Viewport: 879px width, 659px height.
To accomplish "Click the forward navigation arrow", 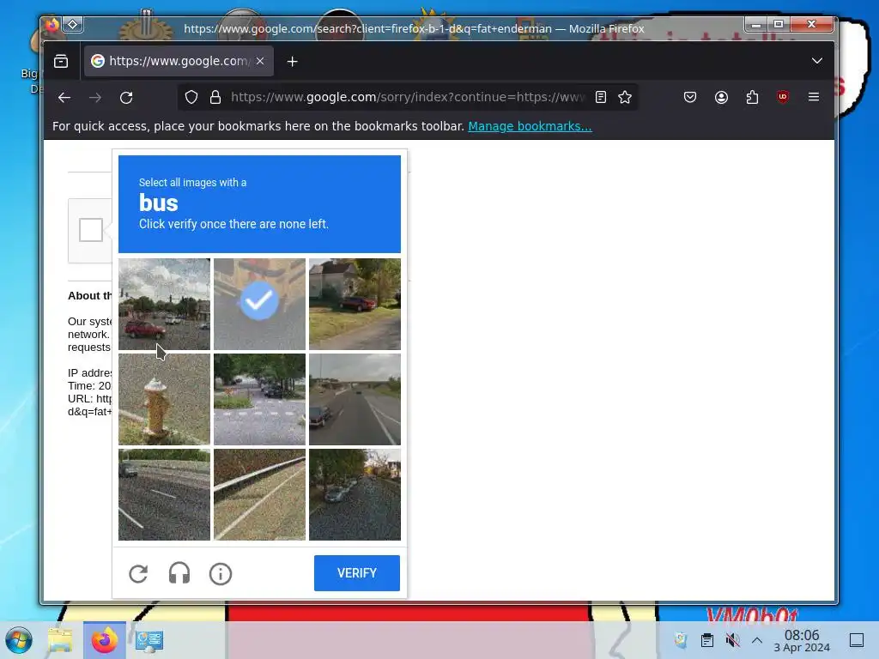I will click(x=95, y=98).
